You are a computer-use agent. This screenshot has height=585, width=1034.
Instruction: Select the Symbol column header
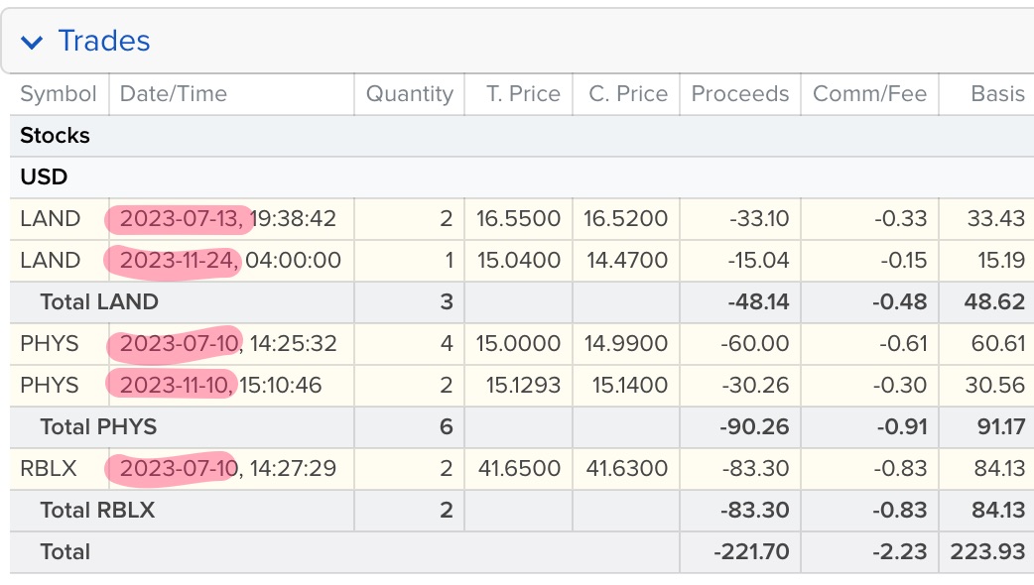[x=58, y=93]
